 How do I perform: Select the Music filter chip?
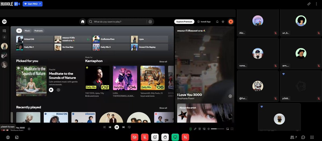tap(27, 31)
